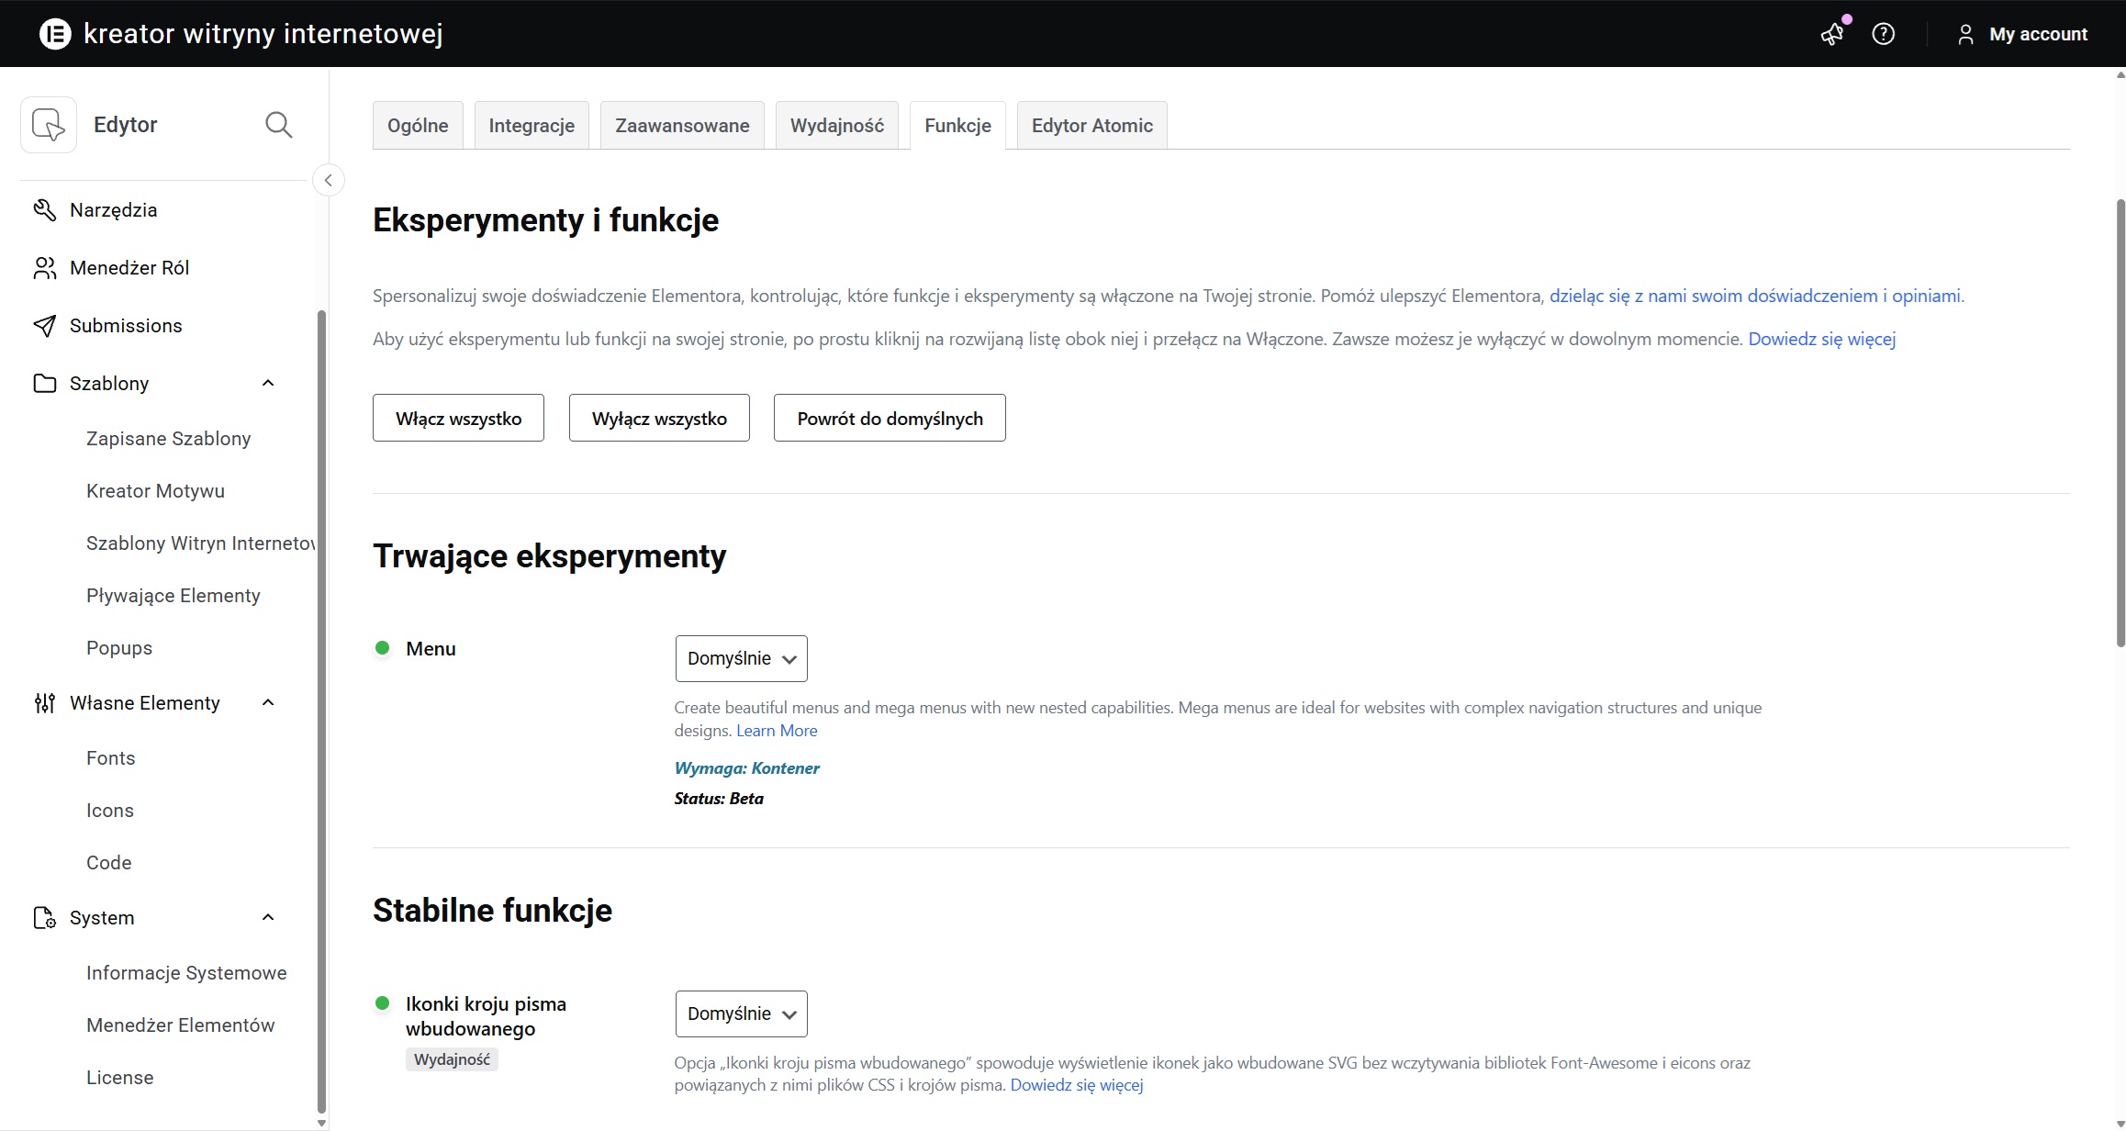Click the green status dot beside Menu
The image size is (2126, 1131).
click(x=383, y=648)
